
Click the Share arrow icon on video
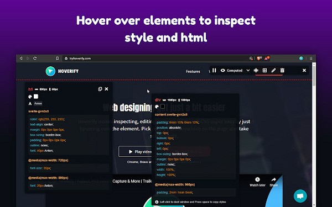(273, 179)
